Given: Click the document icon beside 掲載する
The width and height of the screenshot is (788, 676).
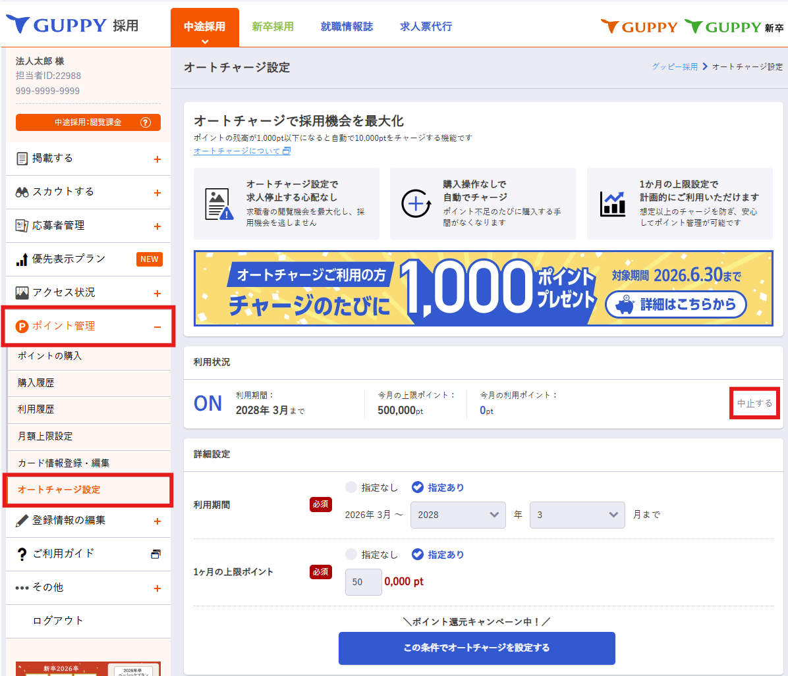Looking at the screenshot, I should [x=22, y=159].
